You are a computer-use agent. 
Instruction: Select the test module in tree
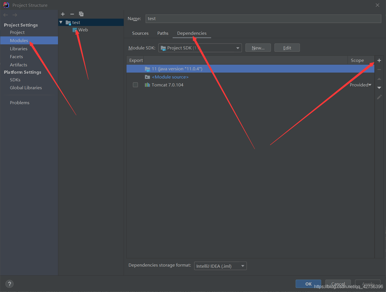click(91, 23)
